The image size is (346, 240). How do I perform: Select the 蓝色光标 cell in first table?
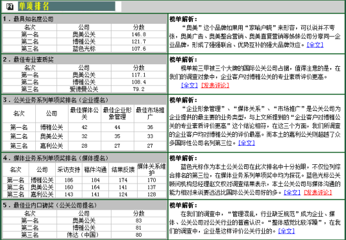(x=84, y=49)
